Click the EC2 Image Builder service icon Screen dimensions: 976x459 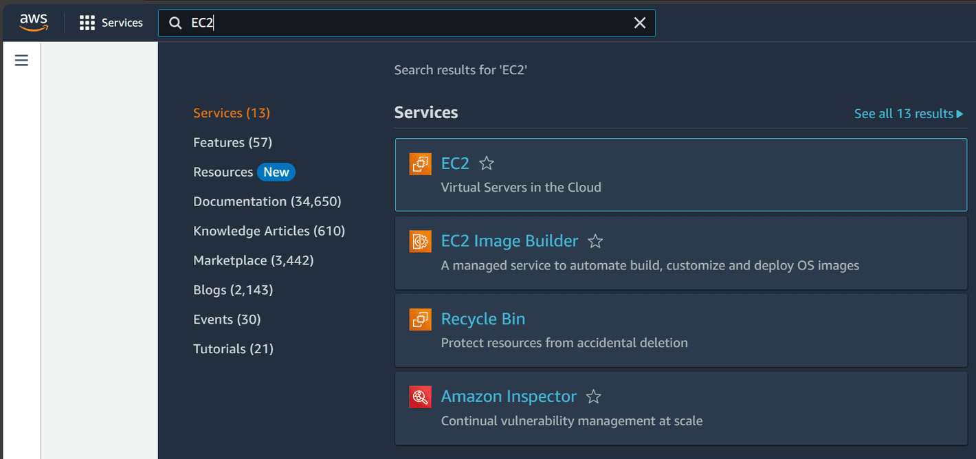pos(419,241)
